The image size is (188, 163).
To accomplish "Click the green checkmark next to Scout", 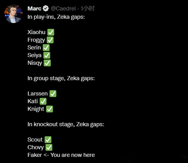I will pos(48,140).
